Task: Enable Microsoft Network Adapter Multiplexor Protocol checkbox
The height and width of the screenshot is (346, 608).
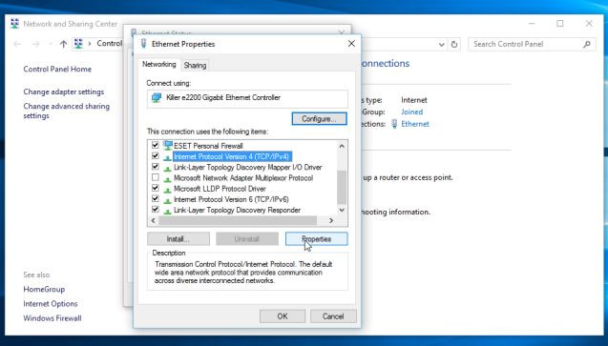Action: [156, 177]
